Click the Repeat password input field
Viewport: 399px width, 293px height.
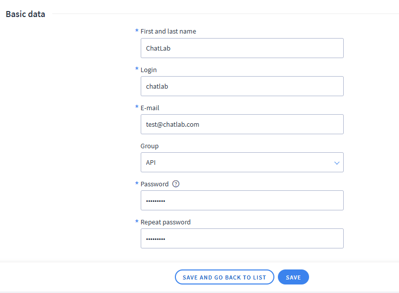(x=242, y=238)
